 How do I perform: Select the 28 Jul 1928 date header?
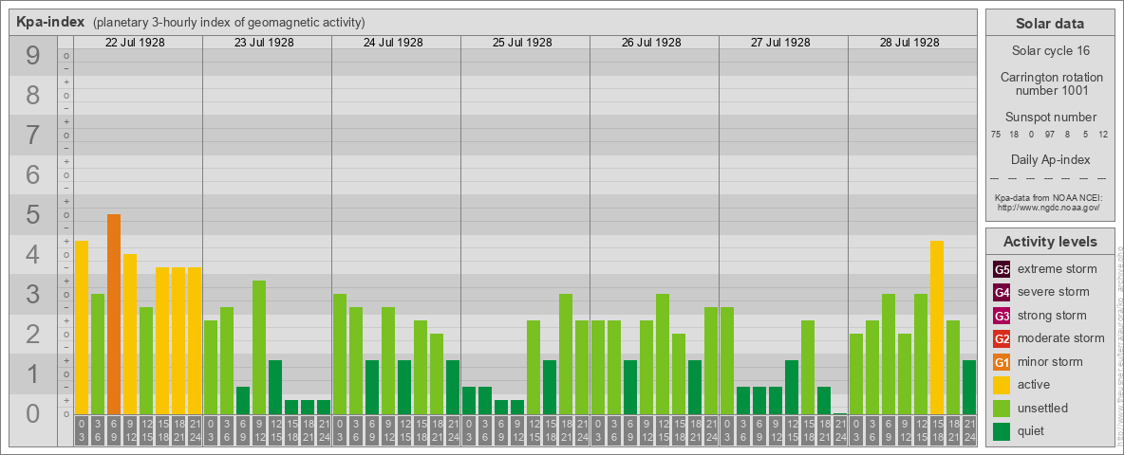(909, 43)
